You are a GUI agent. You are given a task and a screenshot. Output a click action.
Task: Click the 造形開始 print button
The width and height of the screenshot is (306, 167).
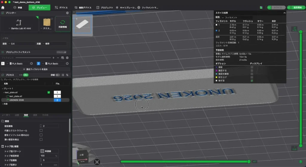click(298, 7)
